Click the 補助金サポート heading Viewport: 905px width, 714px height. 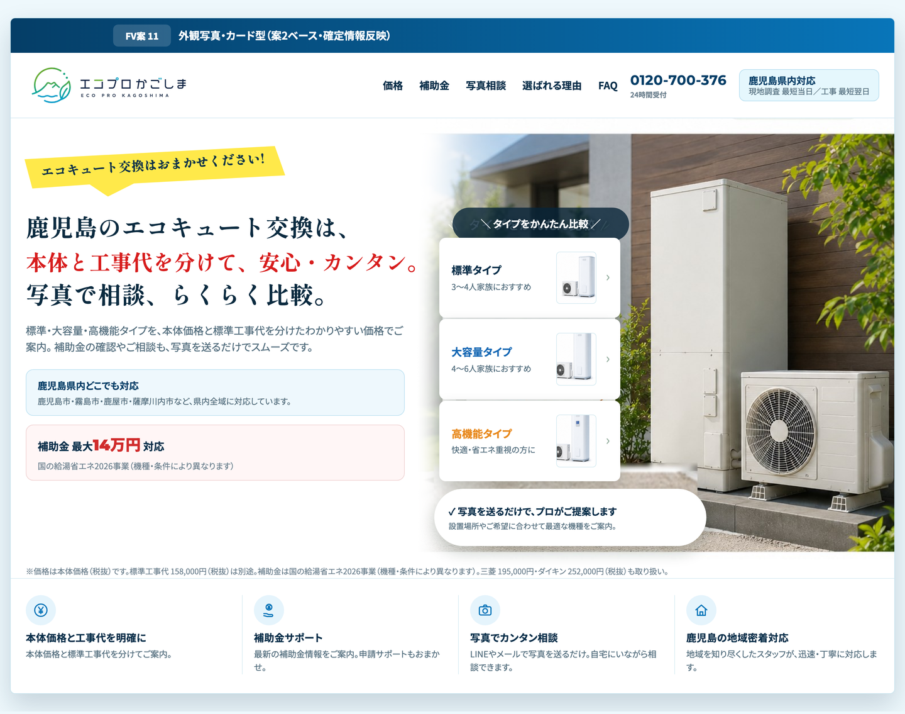[288, 638]
